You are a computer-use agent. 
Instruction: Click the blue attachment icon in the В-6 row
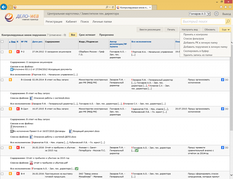pyautogui.click(x=223, y=148)
